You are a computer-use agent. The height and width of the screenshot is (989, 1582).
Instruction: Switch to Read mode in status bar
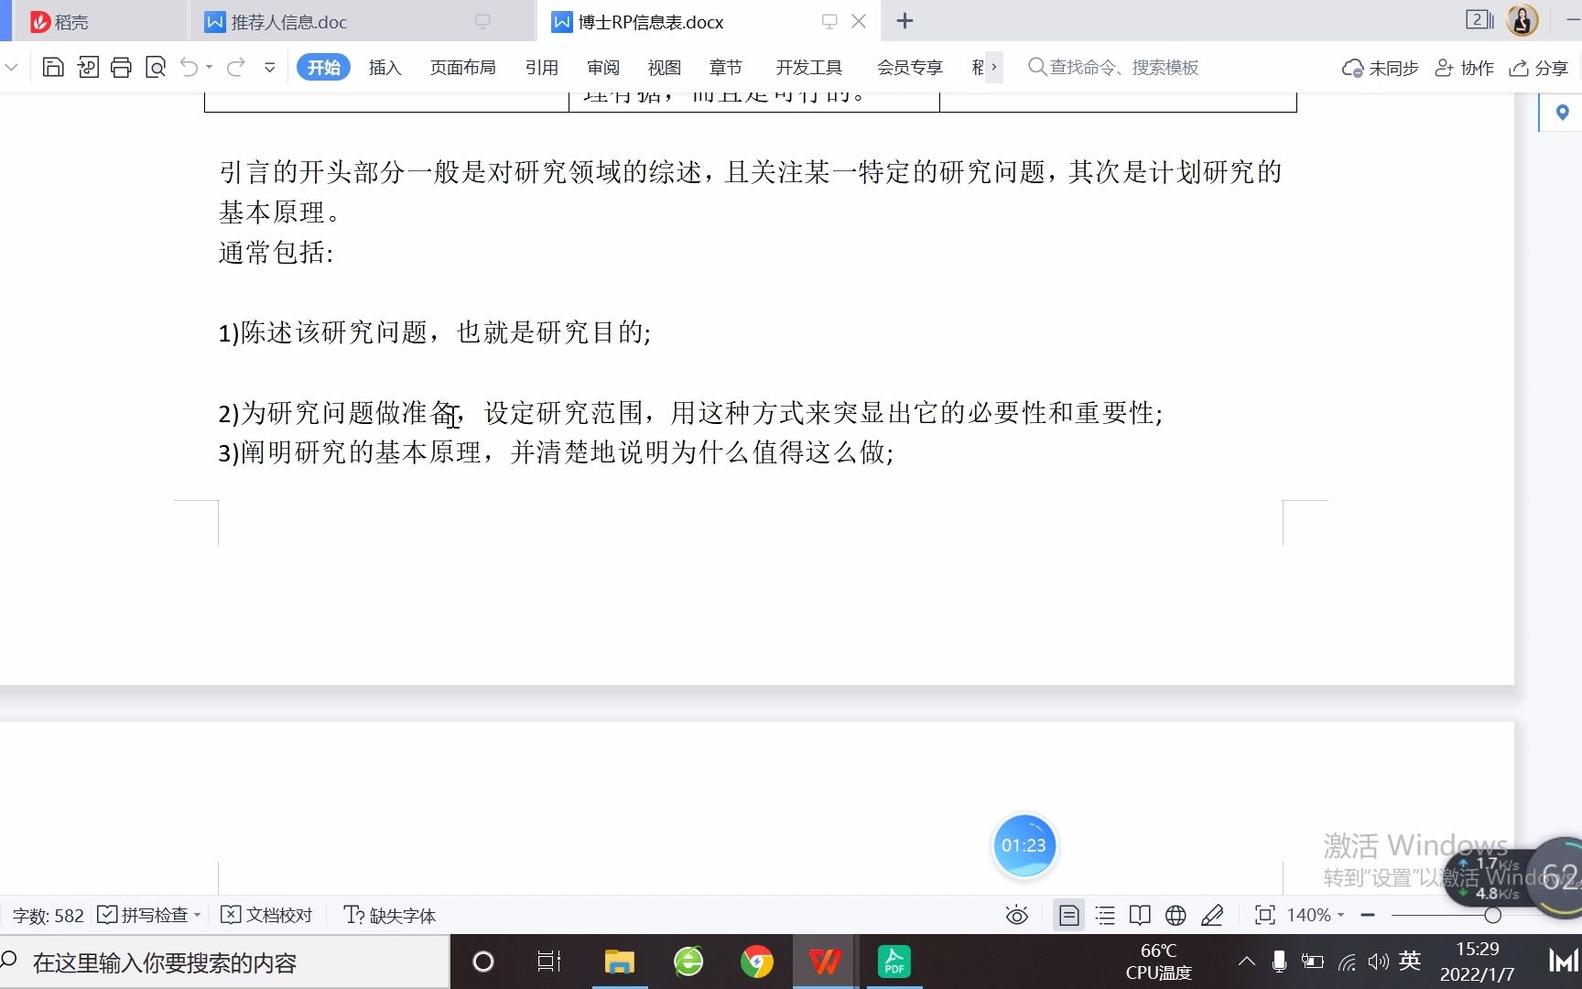point(1140,915)
